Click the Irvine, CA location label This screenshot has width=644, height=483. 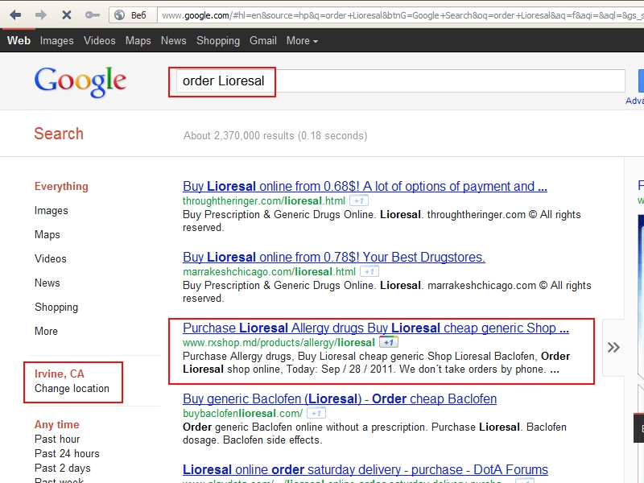pyautogui.click(x=59, y=374)
